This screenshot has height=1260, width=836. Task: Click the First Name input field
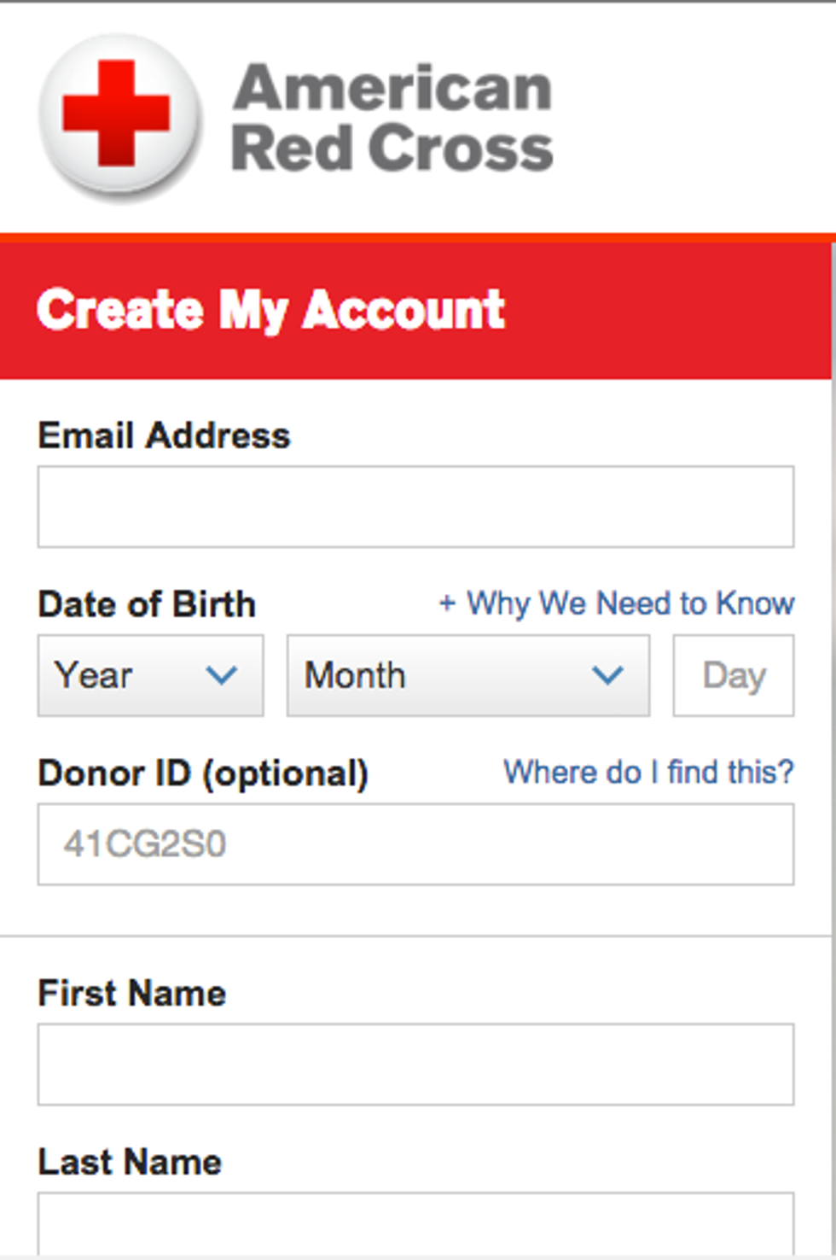415,1065
